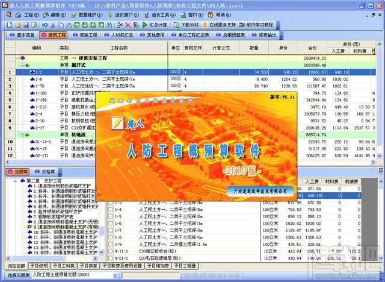Switch to the 安装工程 tab
Viewport: 385px width, 282px height.
pos(85,35)
